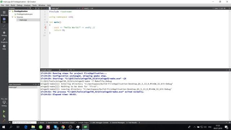
Task: Open the Test Results pane
Action: (131, 122)
